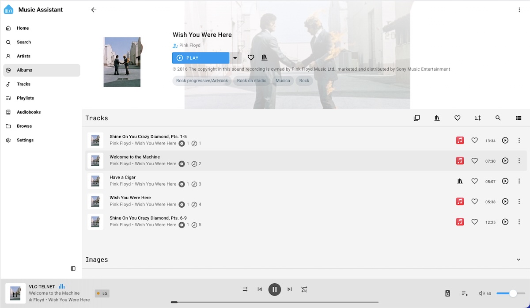The image size is (530, 308).
Task: Click Apple Music icon on Welcome to the Machine
Action: tap(460, 161)
